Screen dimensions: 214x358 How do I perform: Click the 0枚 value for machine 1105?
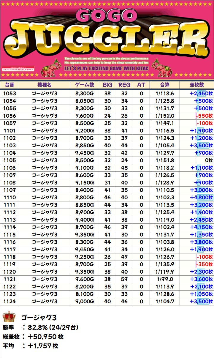click(x=209, y=160)
